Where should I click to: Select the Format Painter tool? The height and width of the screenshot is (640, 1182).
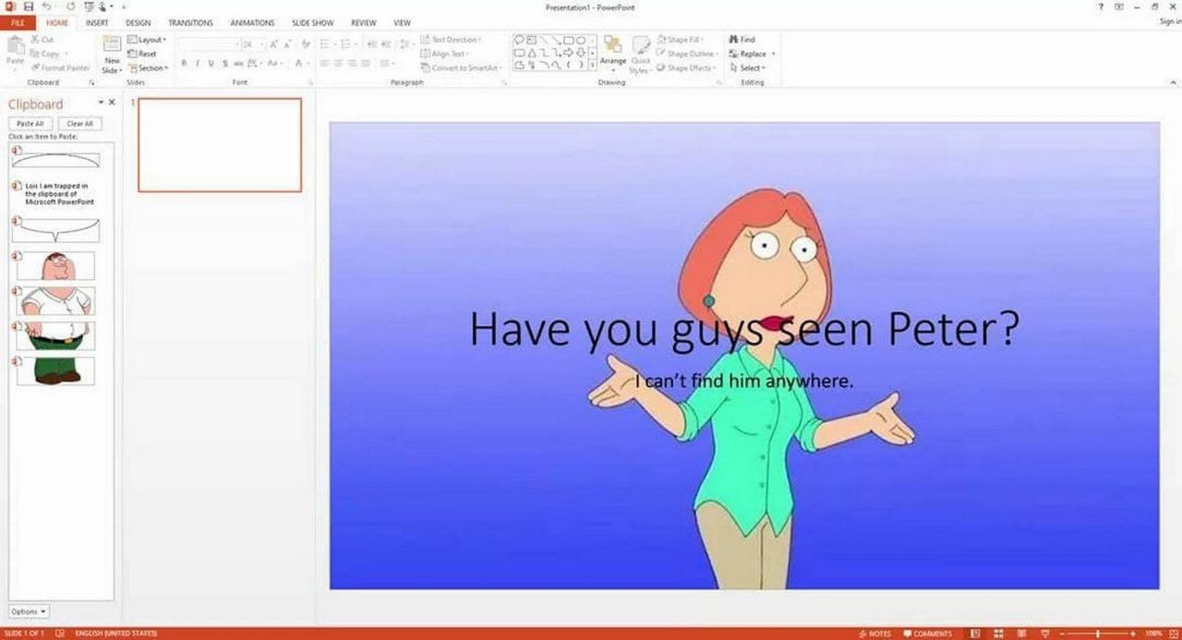61,67
